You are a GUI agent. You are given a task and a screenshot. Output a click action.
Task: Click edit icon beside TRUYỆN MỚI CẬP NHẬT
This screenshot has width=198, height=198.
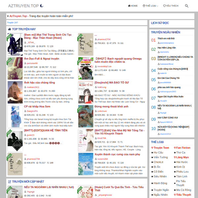[10, 182]
